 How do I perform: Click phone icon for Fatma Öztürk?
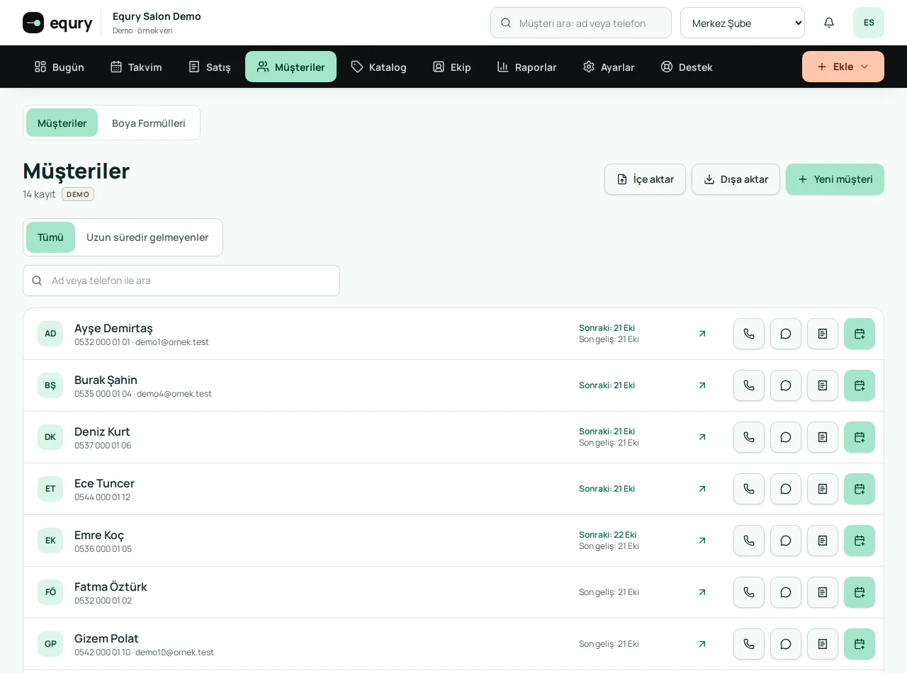(x=749, y=592)
